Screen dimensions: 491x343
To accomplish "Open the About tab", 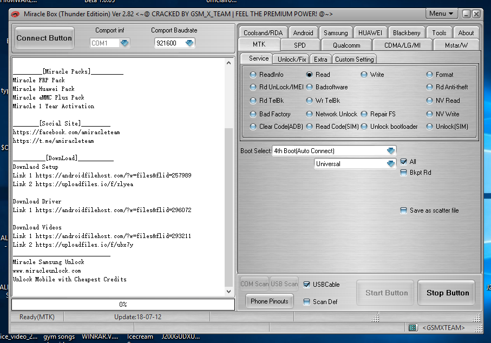I will click(466, 33).
